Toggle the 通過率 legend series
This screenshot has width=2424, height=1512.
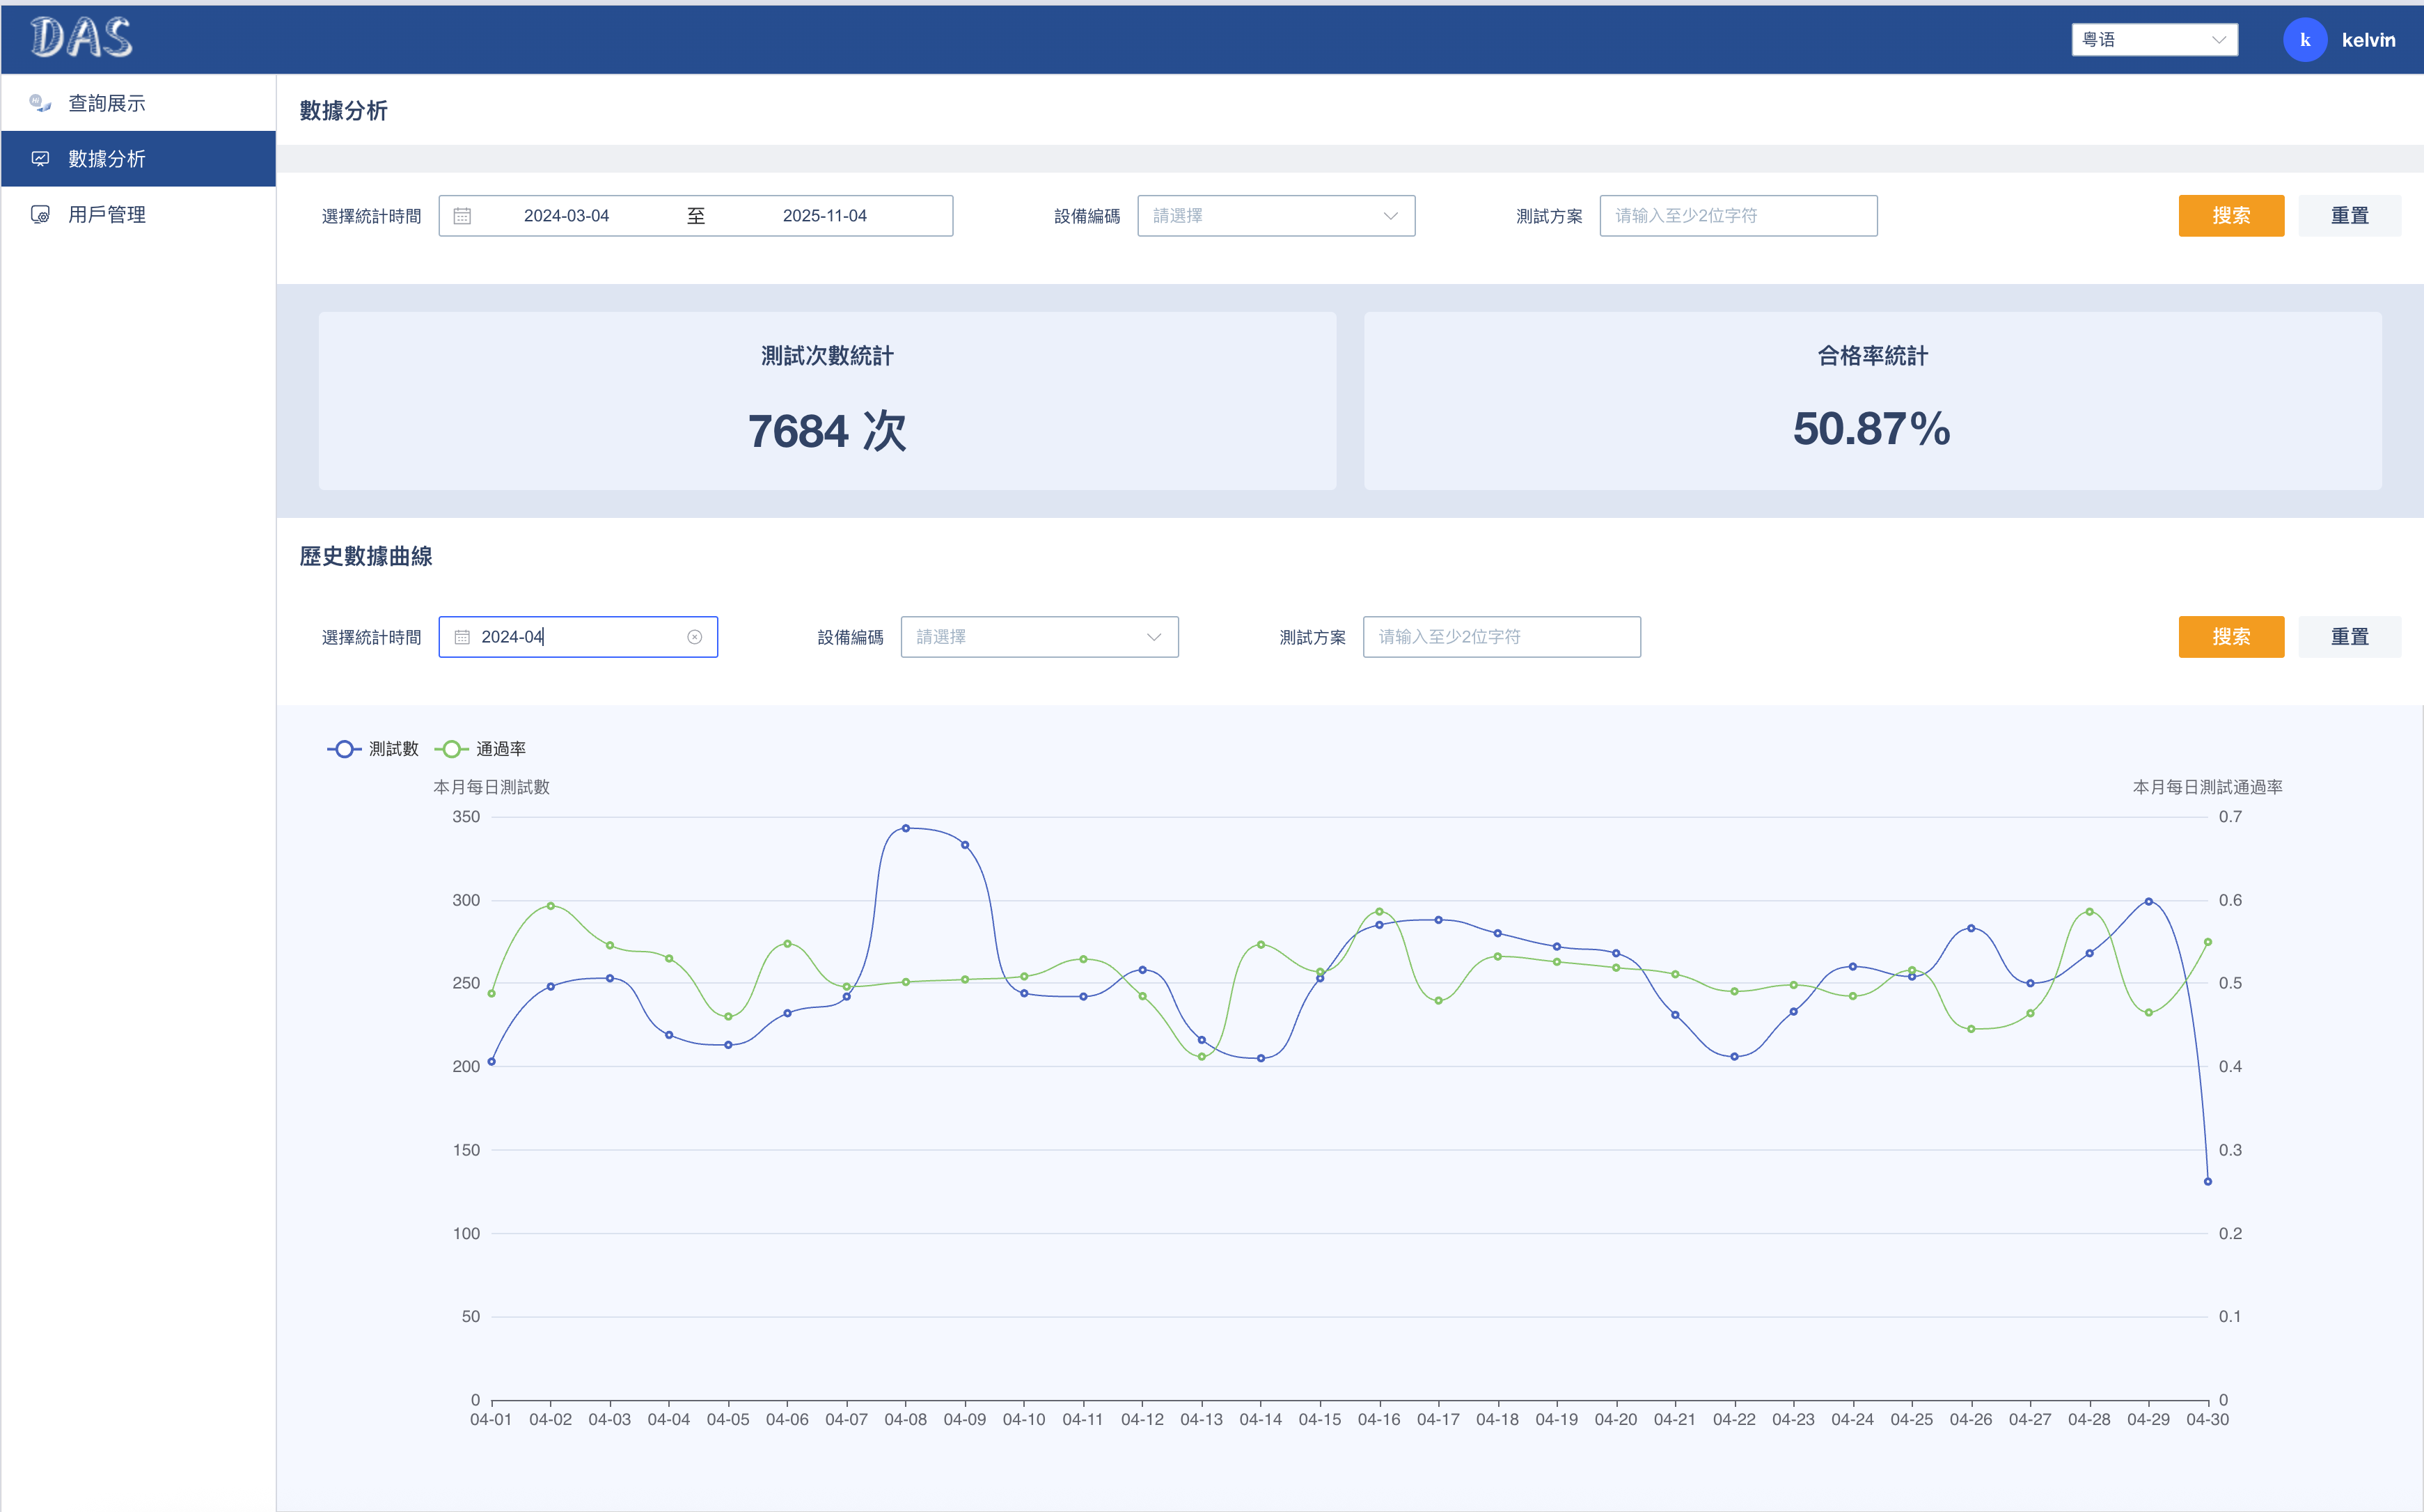click(481, 749)
